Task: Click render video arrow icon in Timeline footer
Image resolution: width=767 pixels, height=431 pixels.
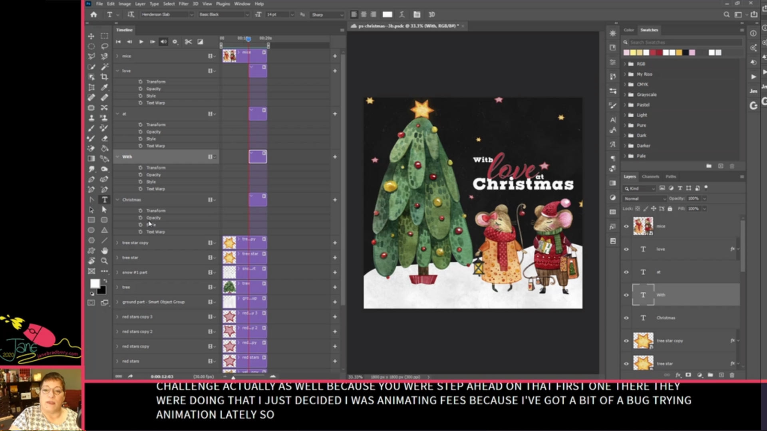Action: (130, 376)
